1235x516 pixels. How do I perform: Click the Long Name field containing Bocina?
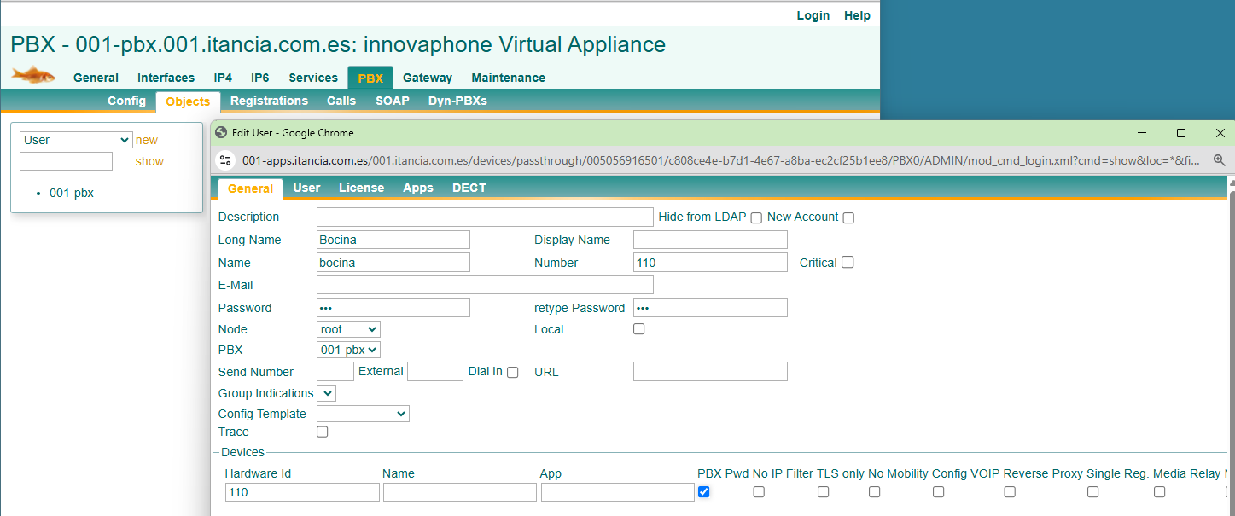click(x=393, y=240)
